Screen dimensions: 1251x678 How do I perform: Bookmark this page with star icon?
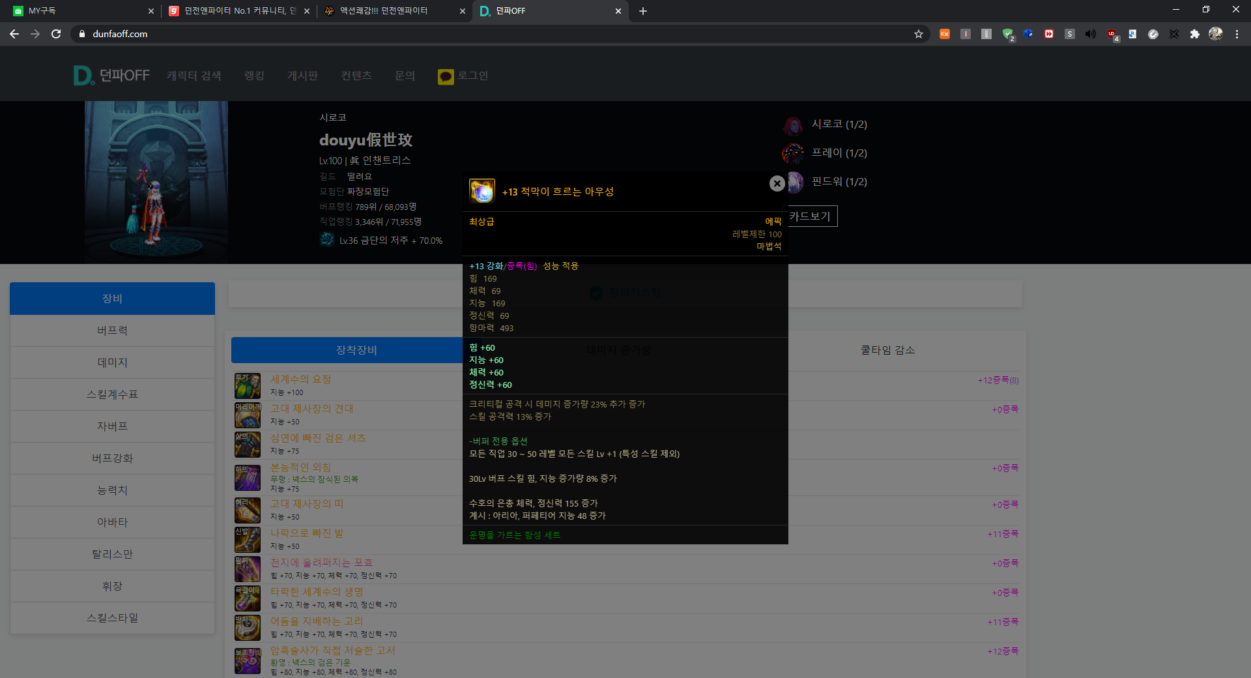coord(919,34)
